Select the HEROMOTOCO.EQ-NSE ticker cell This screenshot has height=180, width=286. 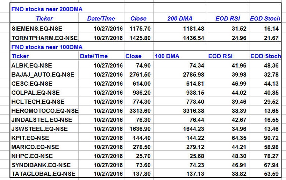pyautogui.click(x=45, y=111)
